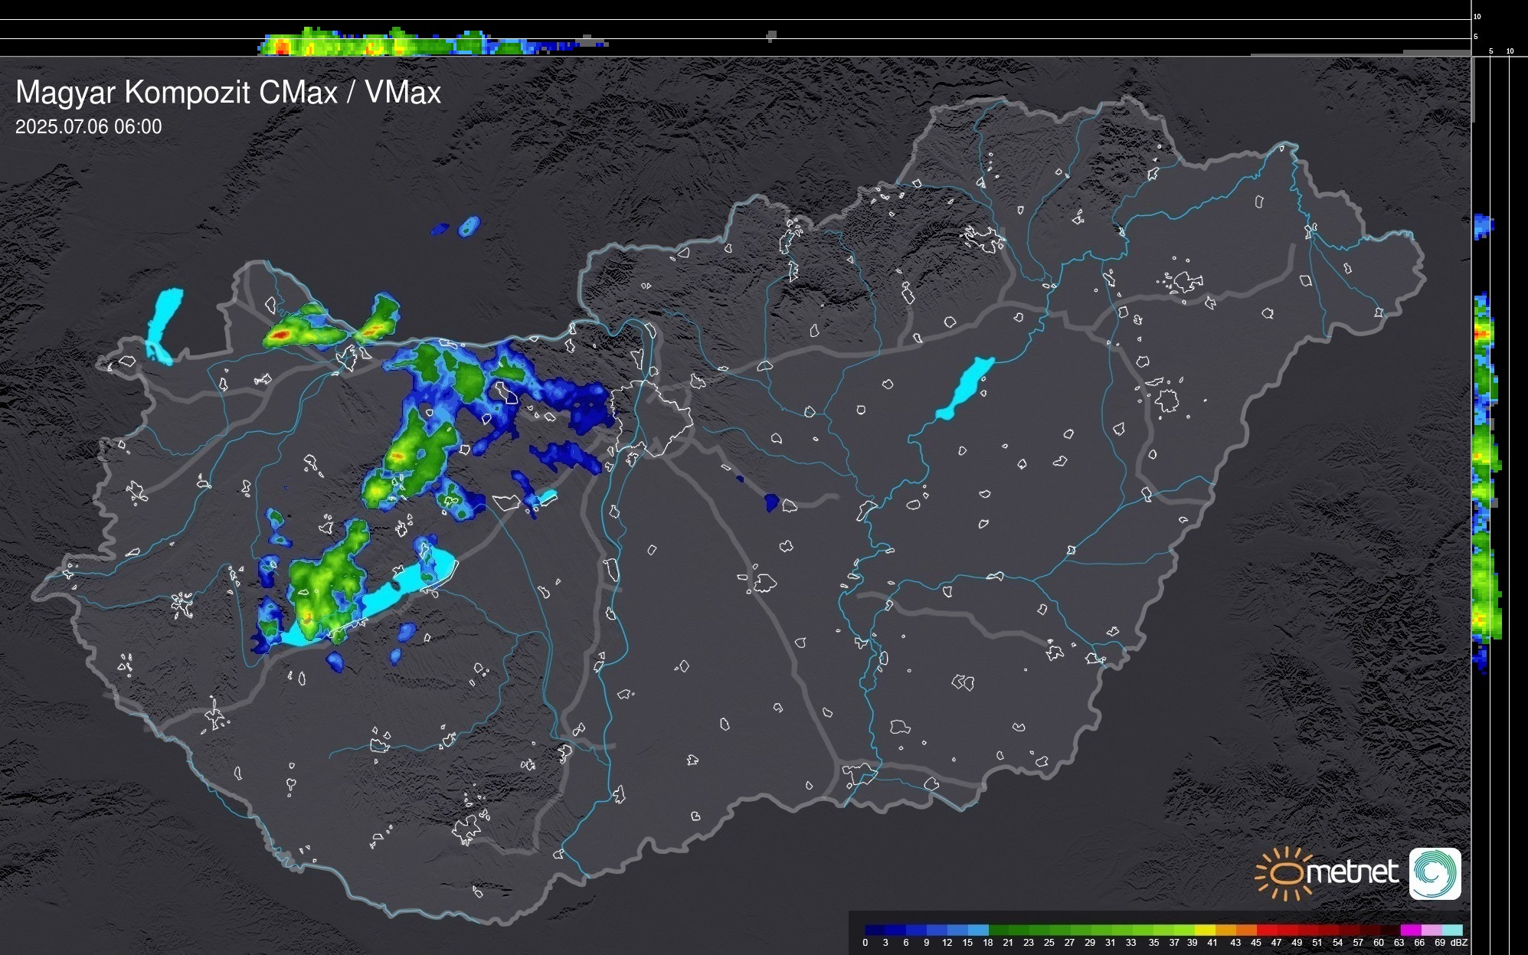Click the dBZ unit label
Image resolution: width=1528 pixels, height=955 pixels.
click(x=1459, y=943)
